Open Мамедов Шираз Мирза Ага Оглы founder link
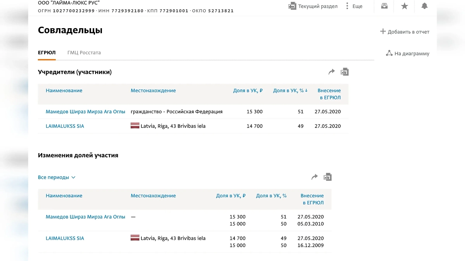465x261 pixels. [85, 112]
